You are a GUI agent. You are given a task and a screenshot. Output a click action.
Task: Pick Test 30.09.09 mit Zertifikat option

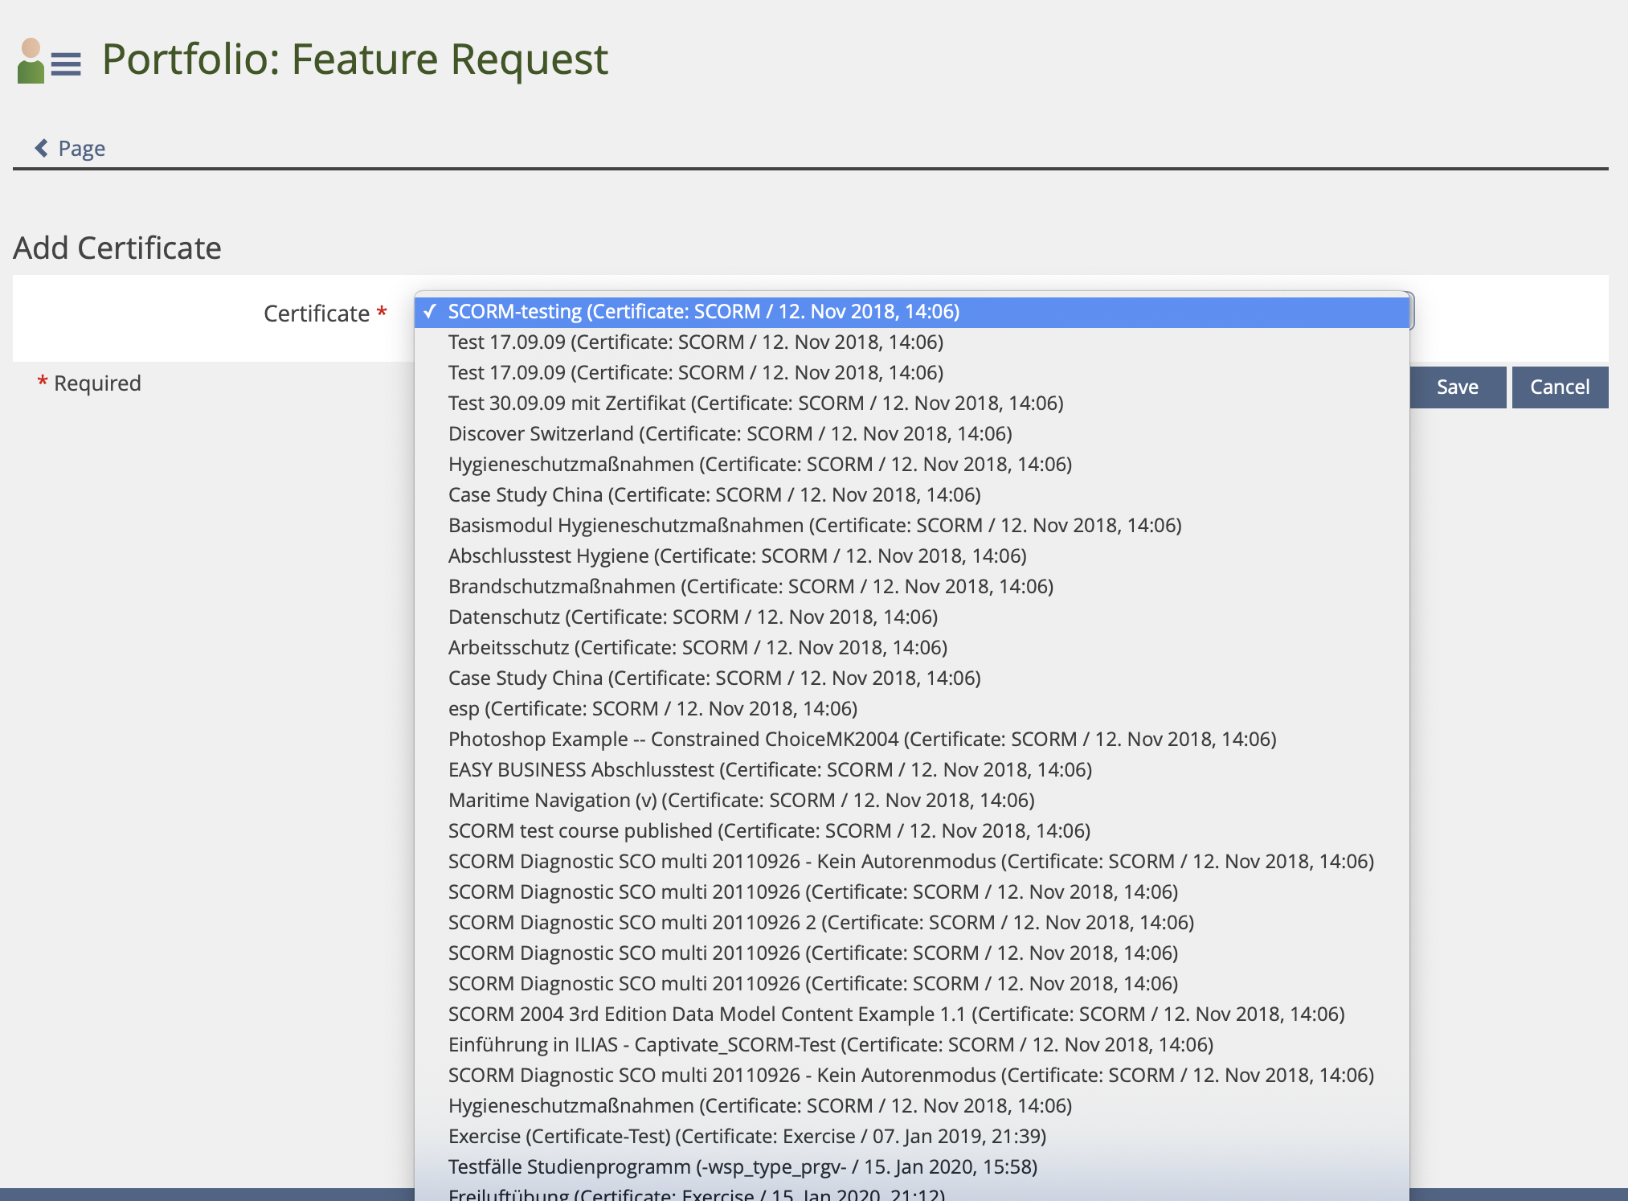[x=755, y=404]
